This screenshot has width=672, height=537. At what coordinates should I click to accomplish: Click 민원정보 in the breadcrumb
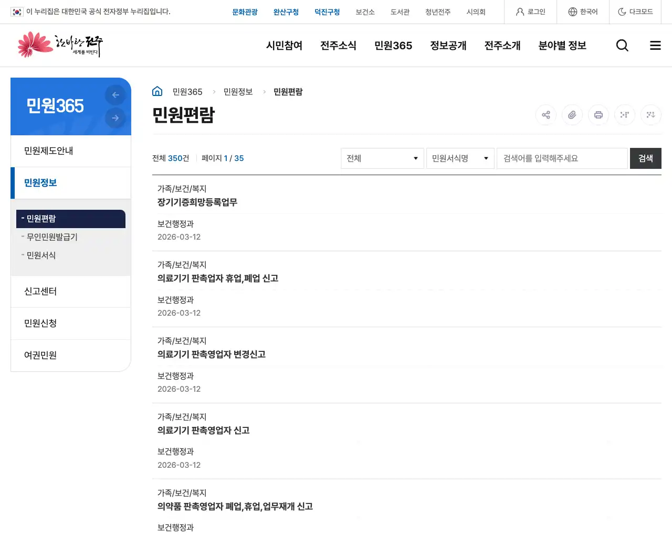[238, 92]
